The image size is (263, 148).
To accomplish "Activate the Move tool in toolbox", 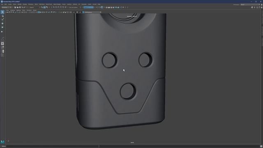I will point(2,23).
